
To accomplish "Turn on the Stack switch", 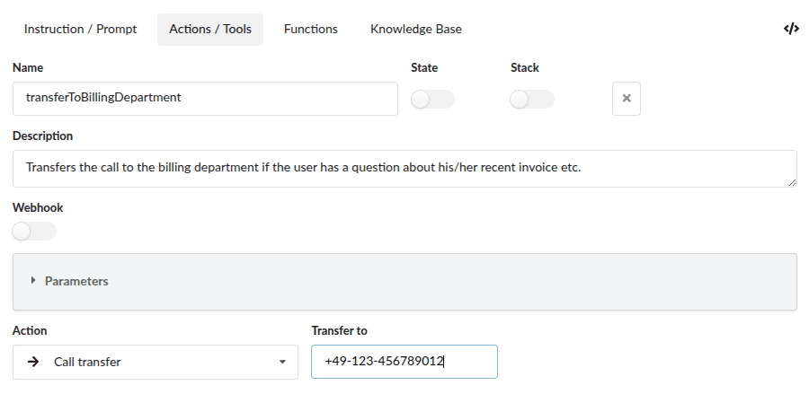I will coord(531,100).
